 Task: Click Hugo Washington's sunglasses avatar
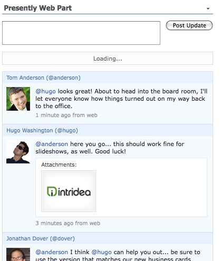click(18, 152)
